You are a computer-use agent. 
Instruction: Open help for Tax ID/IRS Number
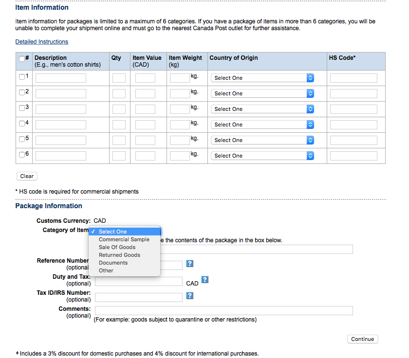[189, 295]
